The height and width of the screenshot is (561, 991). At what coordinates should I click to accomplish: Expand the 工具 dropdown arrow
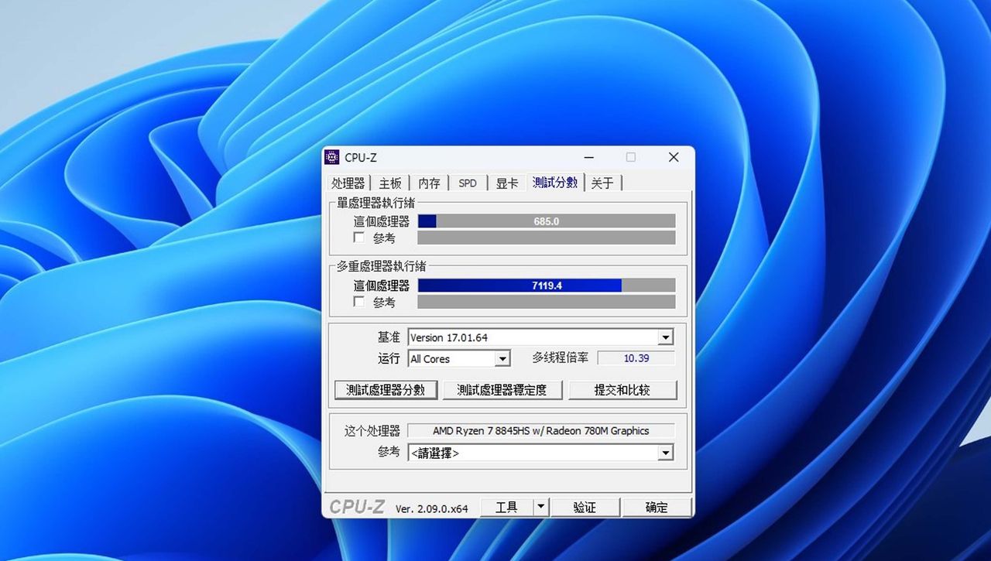pos(541,508)
